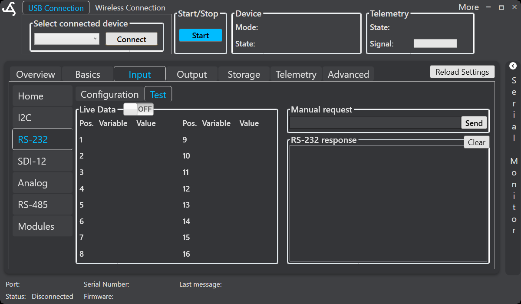Select the Test sub-tab

(x=158, y=94)
